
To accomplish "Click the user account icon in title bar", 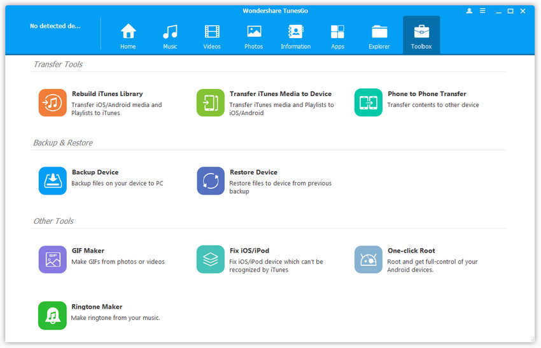I will click(x=470, y=11).
